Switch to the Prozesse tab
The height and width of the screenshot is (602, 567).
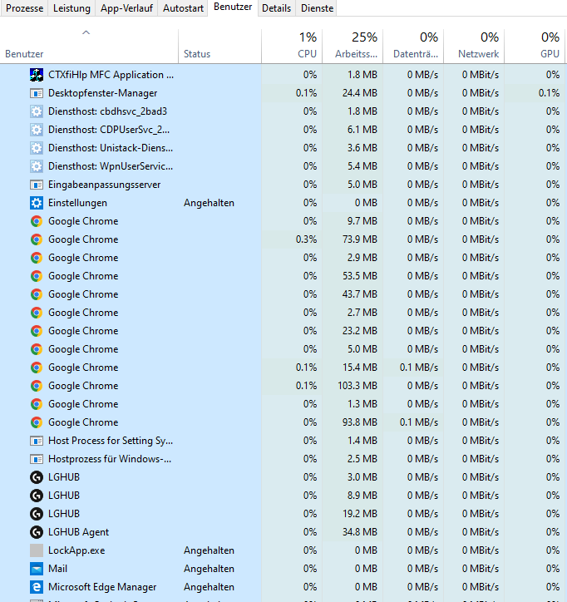pyautogui.click(x=25, y=8)
